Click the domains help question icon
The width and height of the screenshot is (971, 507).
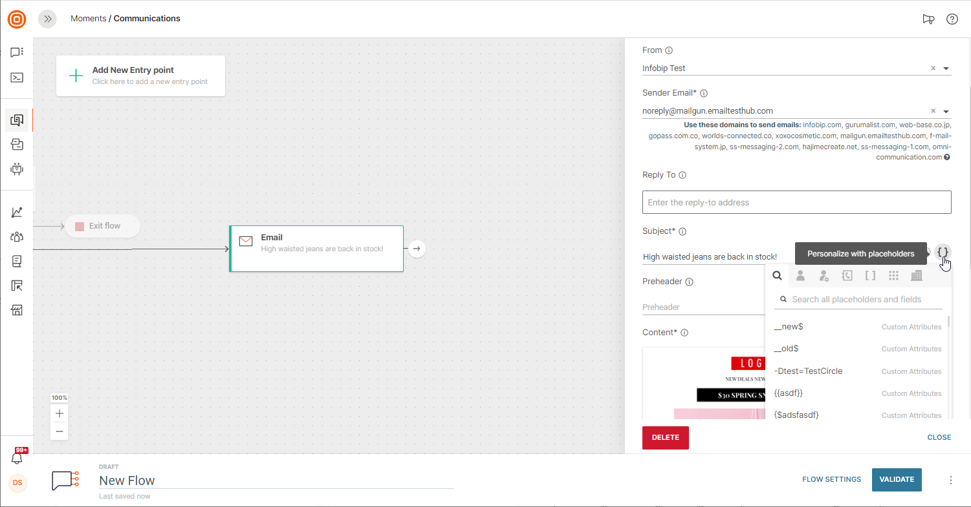click(947, 157)
